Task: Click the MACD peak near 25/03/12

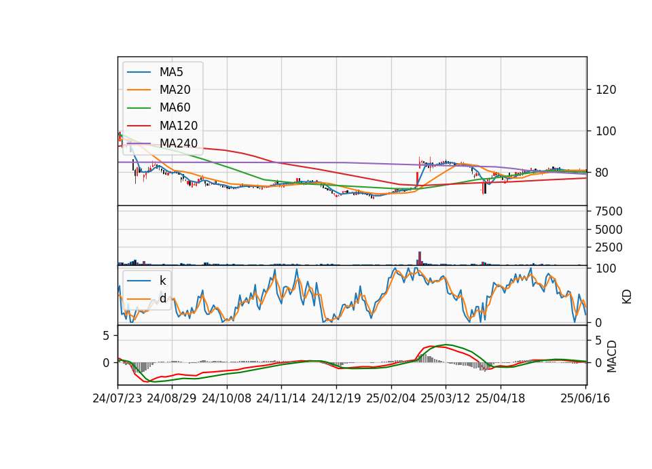Action: click(x=446, y=345)
